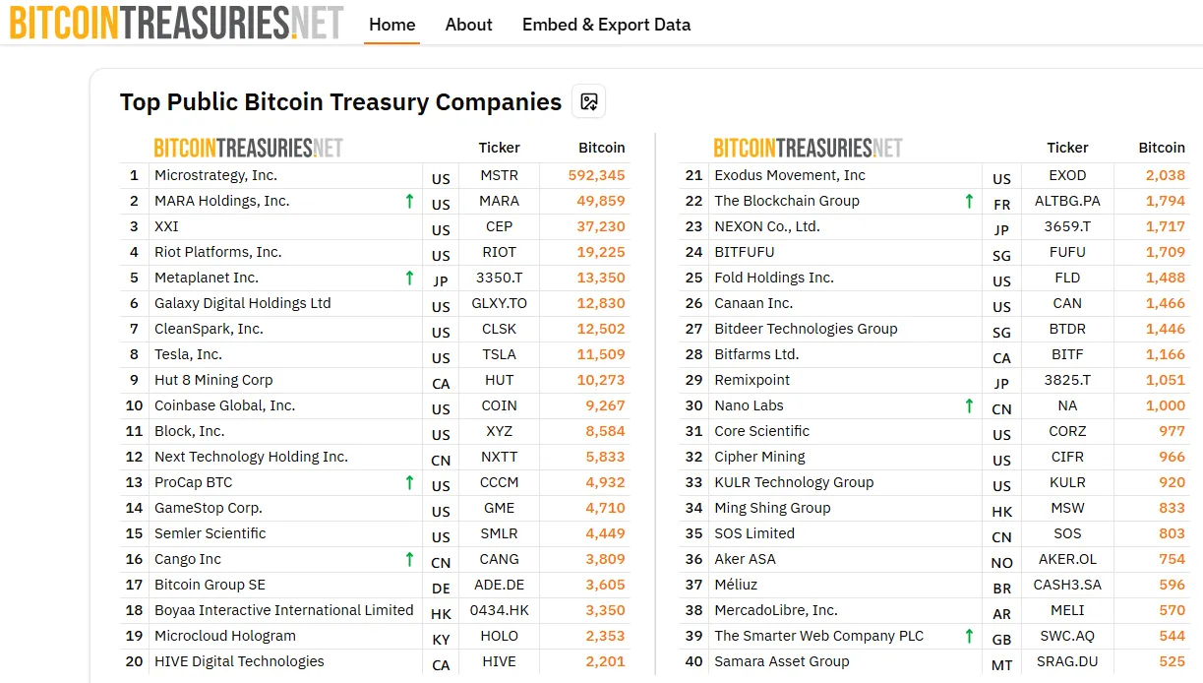
Task: Click the left table Bitcoin column header
Action: (x=601, y=148)
